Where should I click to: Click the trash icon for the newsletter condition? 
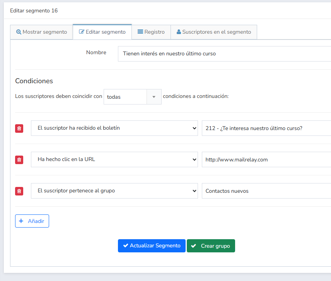19,128
